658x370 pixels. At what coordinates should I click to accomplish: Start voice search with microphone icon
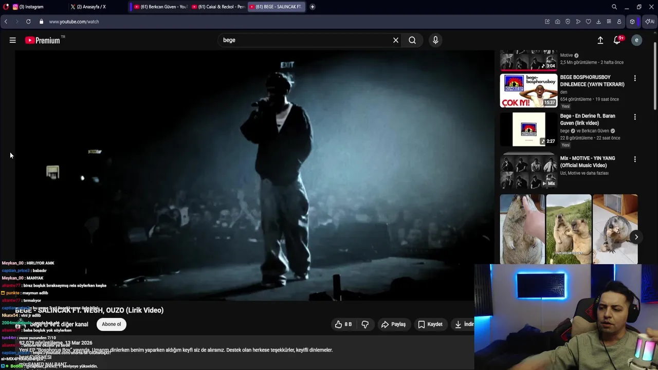click(435, 40)
